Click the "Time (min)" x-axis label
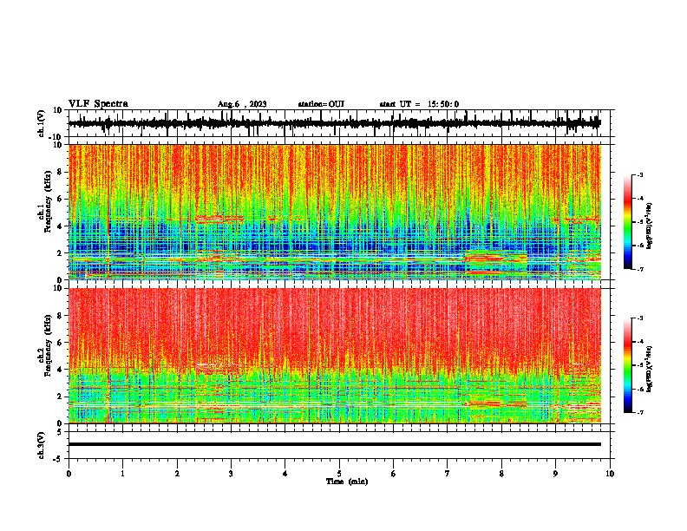This screenshot has height=531, width=687. [x=347, y=482]
